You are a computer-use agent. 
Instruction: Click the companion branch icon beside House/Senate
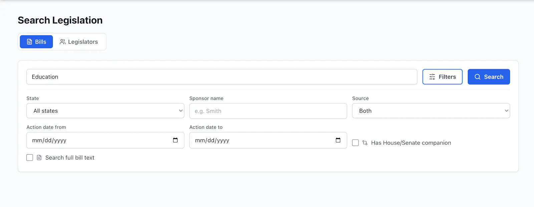coord(365,143)
